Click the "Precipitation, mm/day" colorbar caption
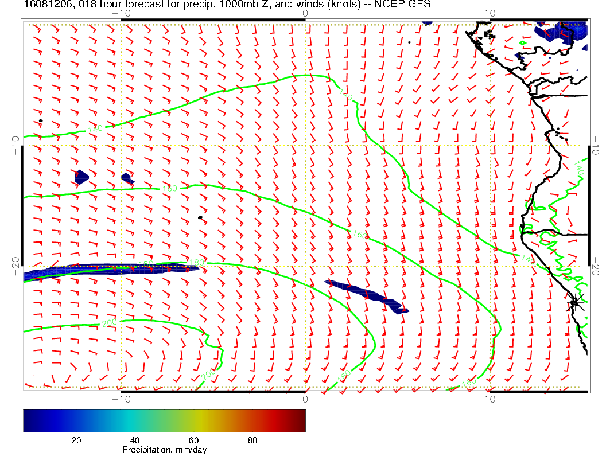Viewport: 606px width, 468px height. coord(164,450)
